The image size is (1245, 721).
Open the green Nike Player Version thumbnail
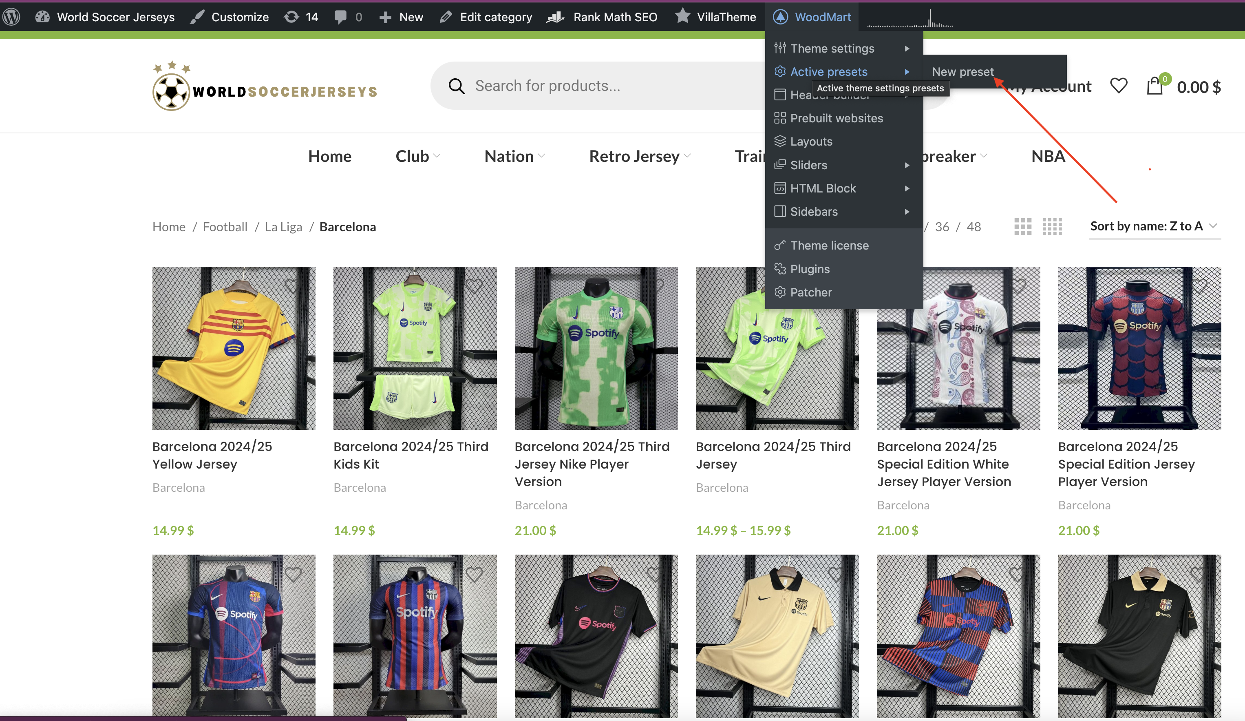(596, 348)
